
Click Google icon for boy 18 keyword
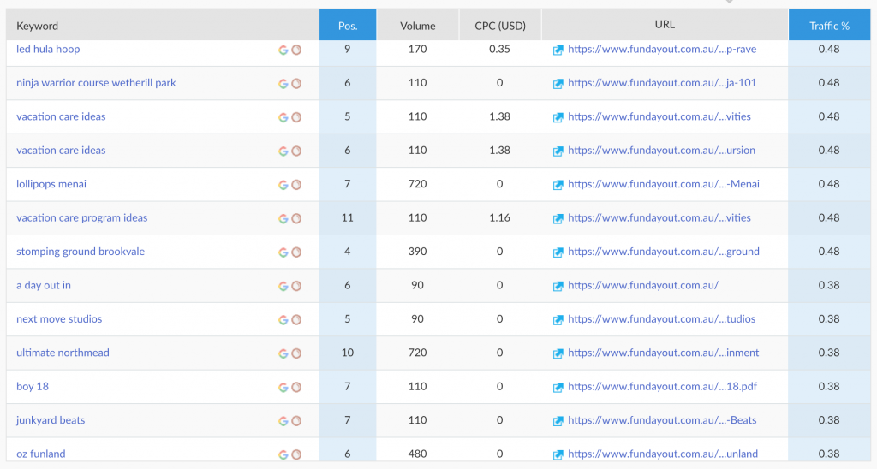point(283,388)
